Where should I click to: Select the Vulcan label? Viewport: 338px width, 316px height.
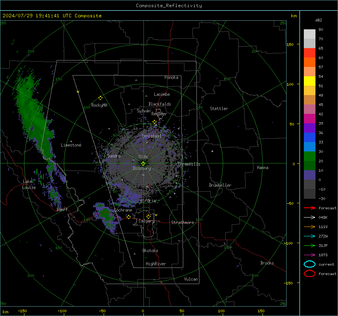pos(191,279)
